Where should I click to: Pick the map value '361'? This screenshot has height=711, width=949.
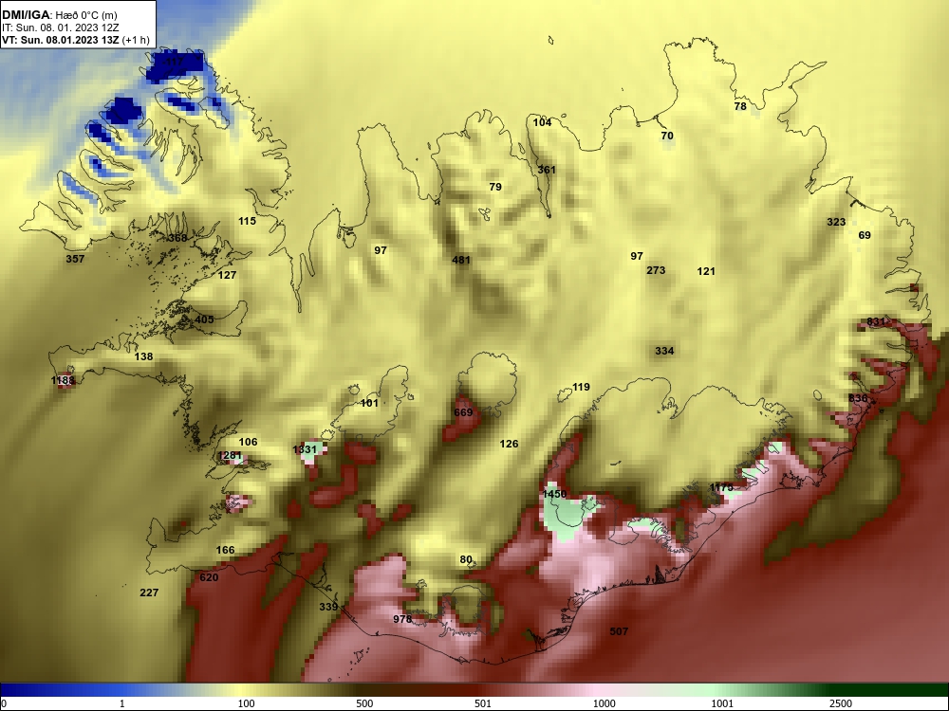[547, 170]
